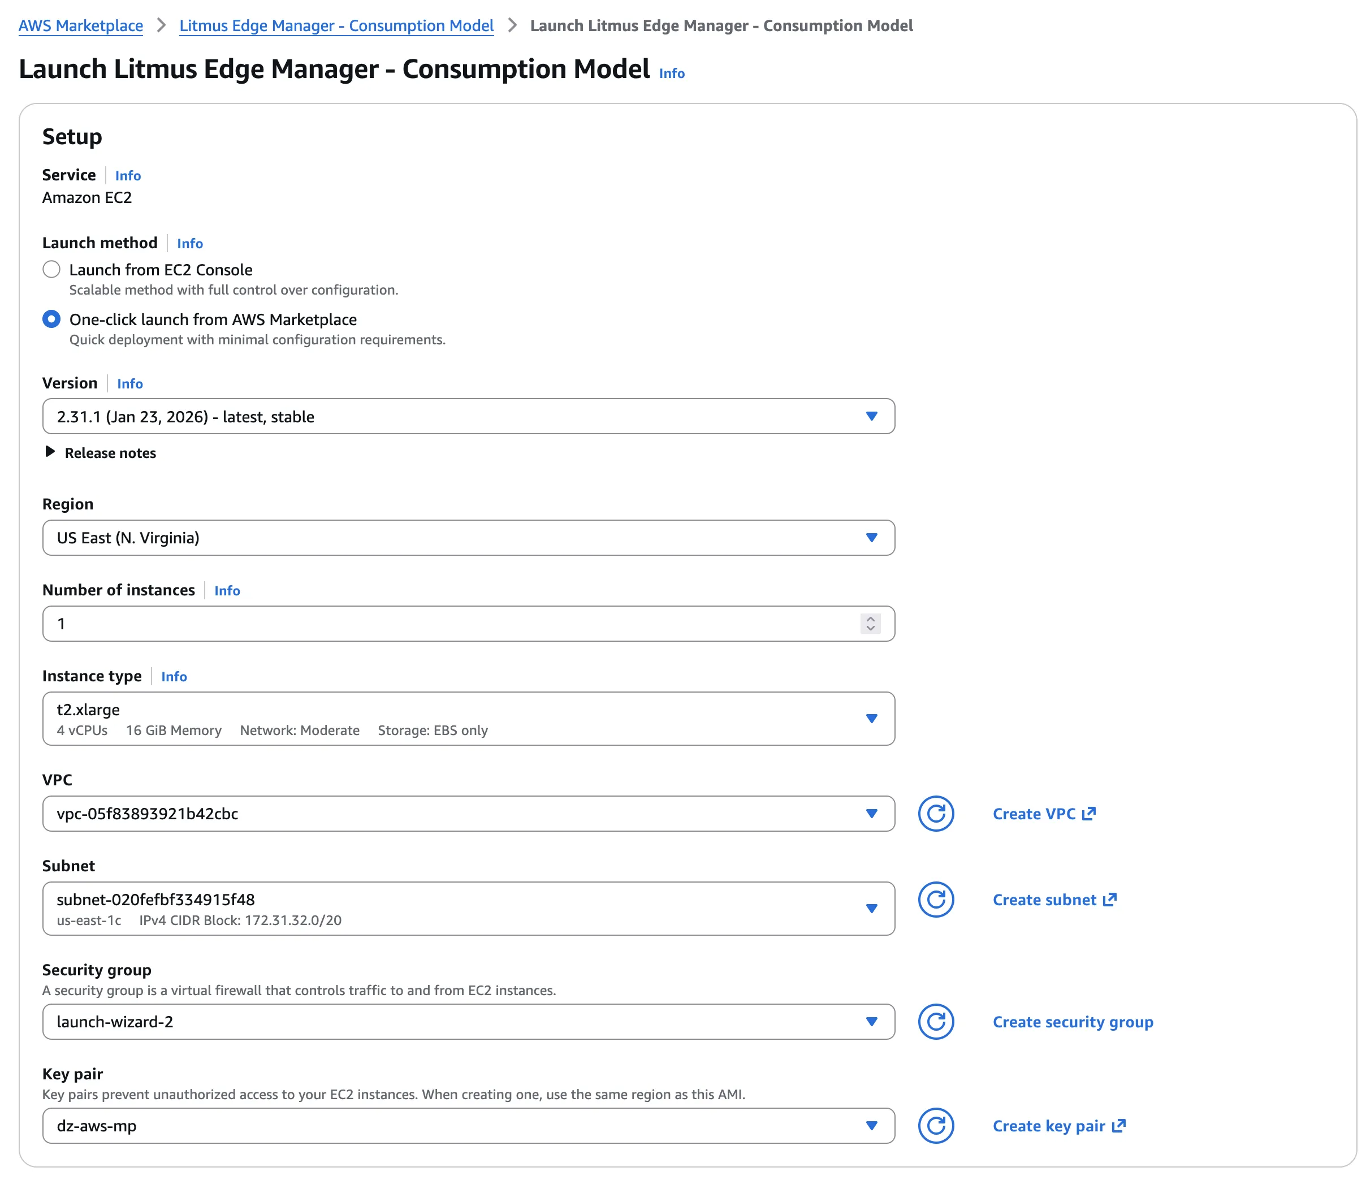1366x1180 pixels.
Task: Click Create security group link
Action: tap(1073, 1022)
